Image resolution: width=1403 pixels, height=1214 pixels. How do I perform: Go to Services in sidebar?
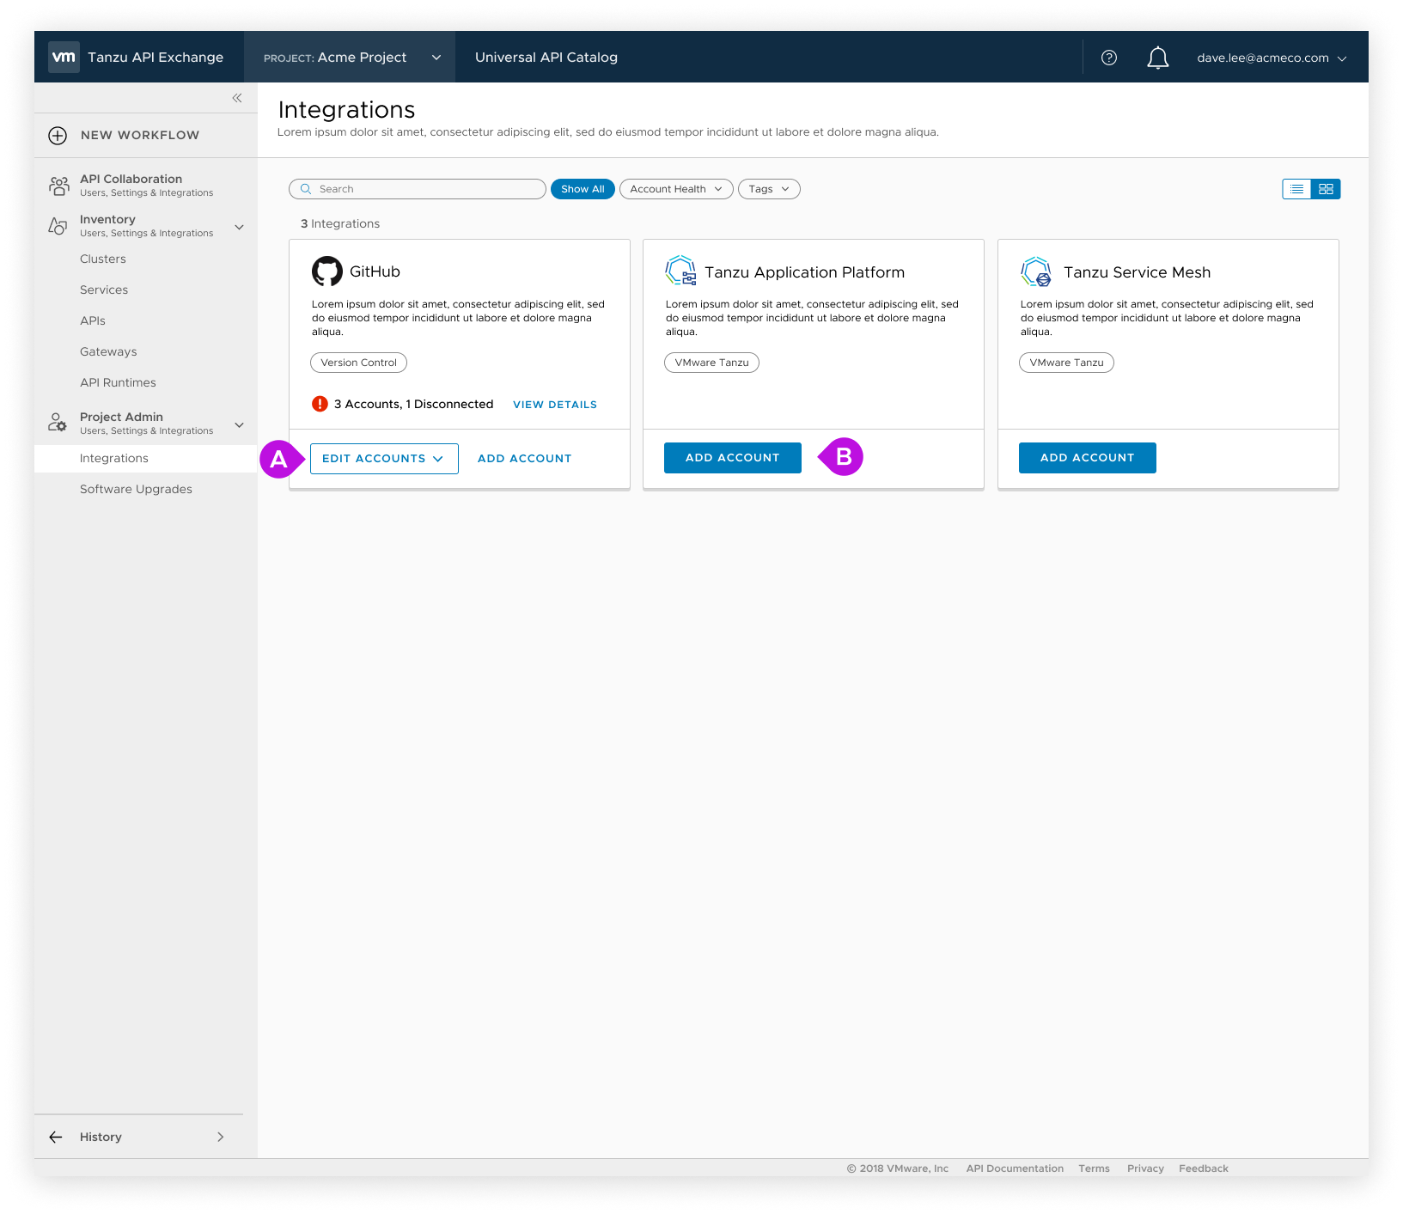click(104, 290)
